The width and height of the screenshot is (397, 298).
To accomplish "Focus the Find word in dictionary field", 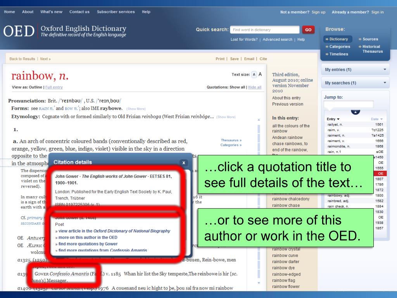I will click(264, 29).
